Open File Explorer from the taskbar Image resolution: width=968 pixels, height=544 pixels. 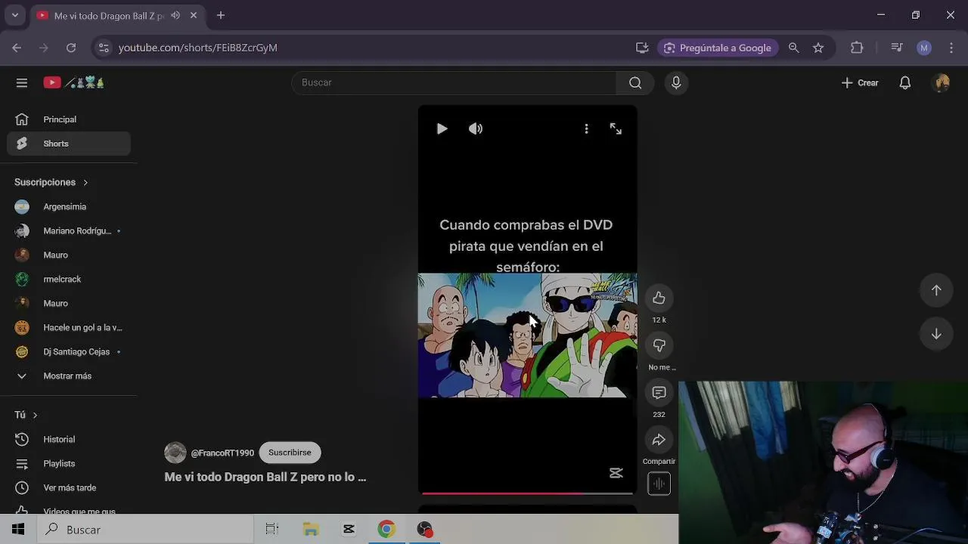[x=311, y=530]
